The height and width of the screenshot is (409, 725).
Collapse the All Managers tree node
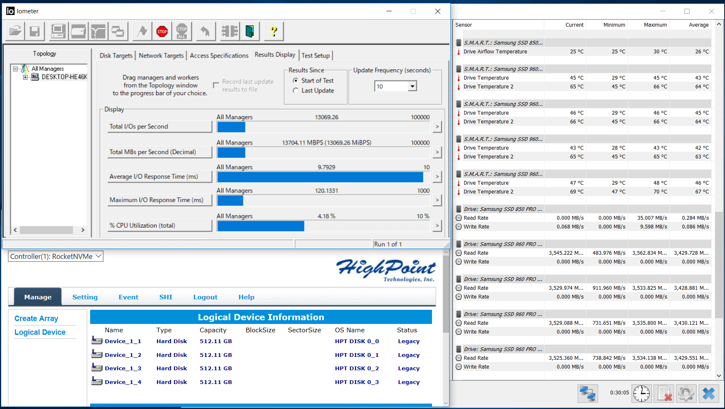[x=15, y=69]
